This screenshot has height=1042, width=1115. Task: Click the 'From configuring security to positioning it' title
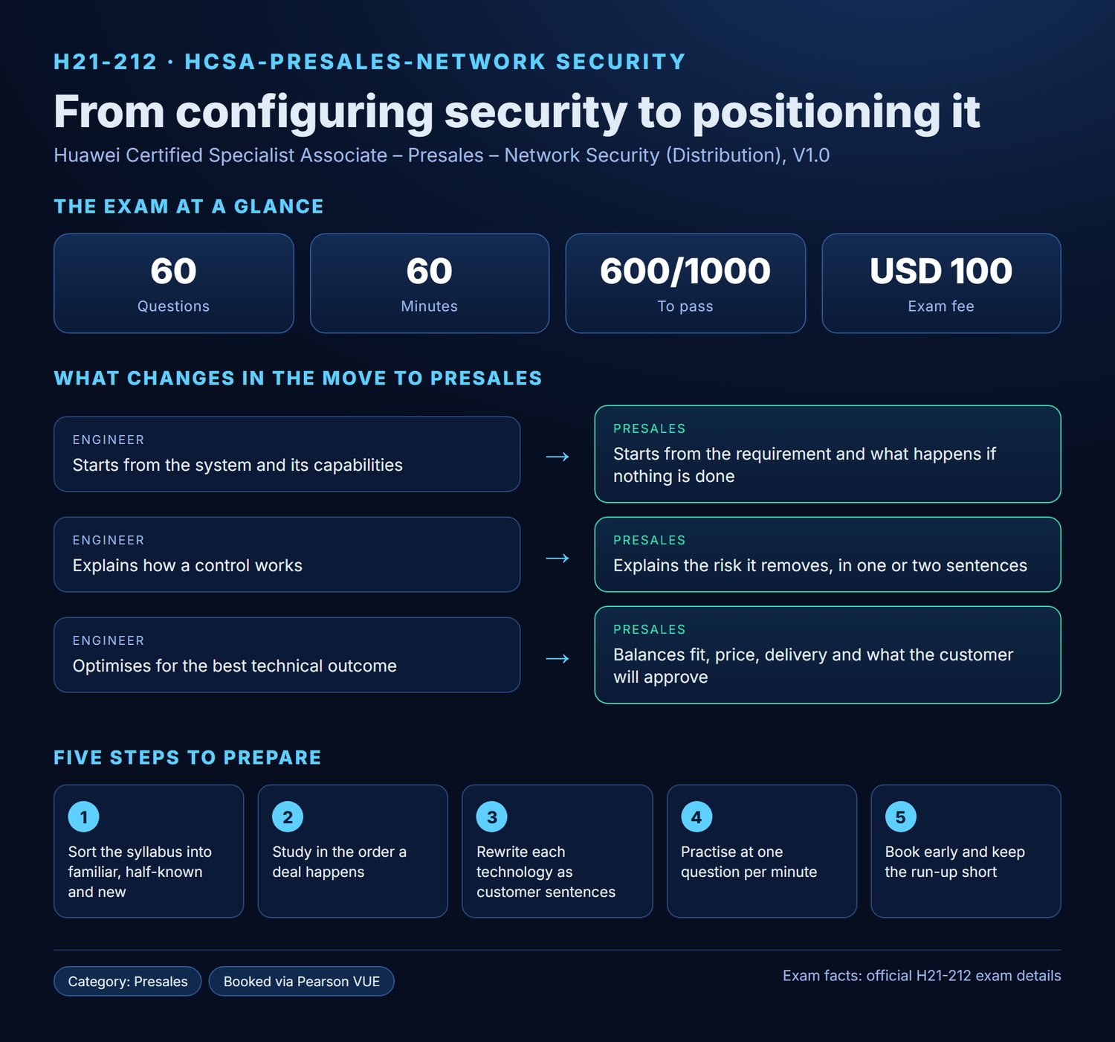click(517, 112)
